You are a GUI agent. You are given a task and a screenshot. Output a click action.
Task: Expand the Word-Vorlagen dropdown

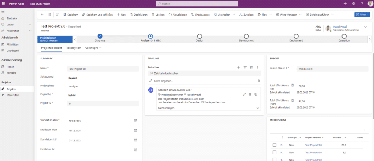coord(300,15)
